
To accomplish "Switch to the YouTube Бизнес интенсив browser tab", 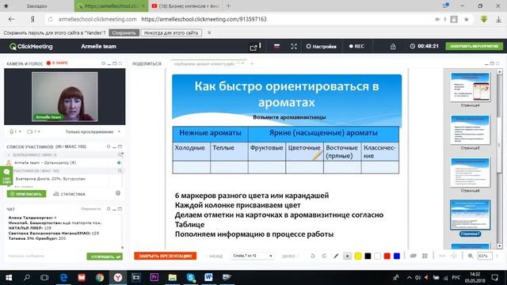I will tap(185, 6).
